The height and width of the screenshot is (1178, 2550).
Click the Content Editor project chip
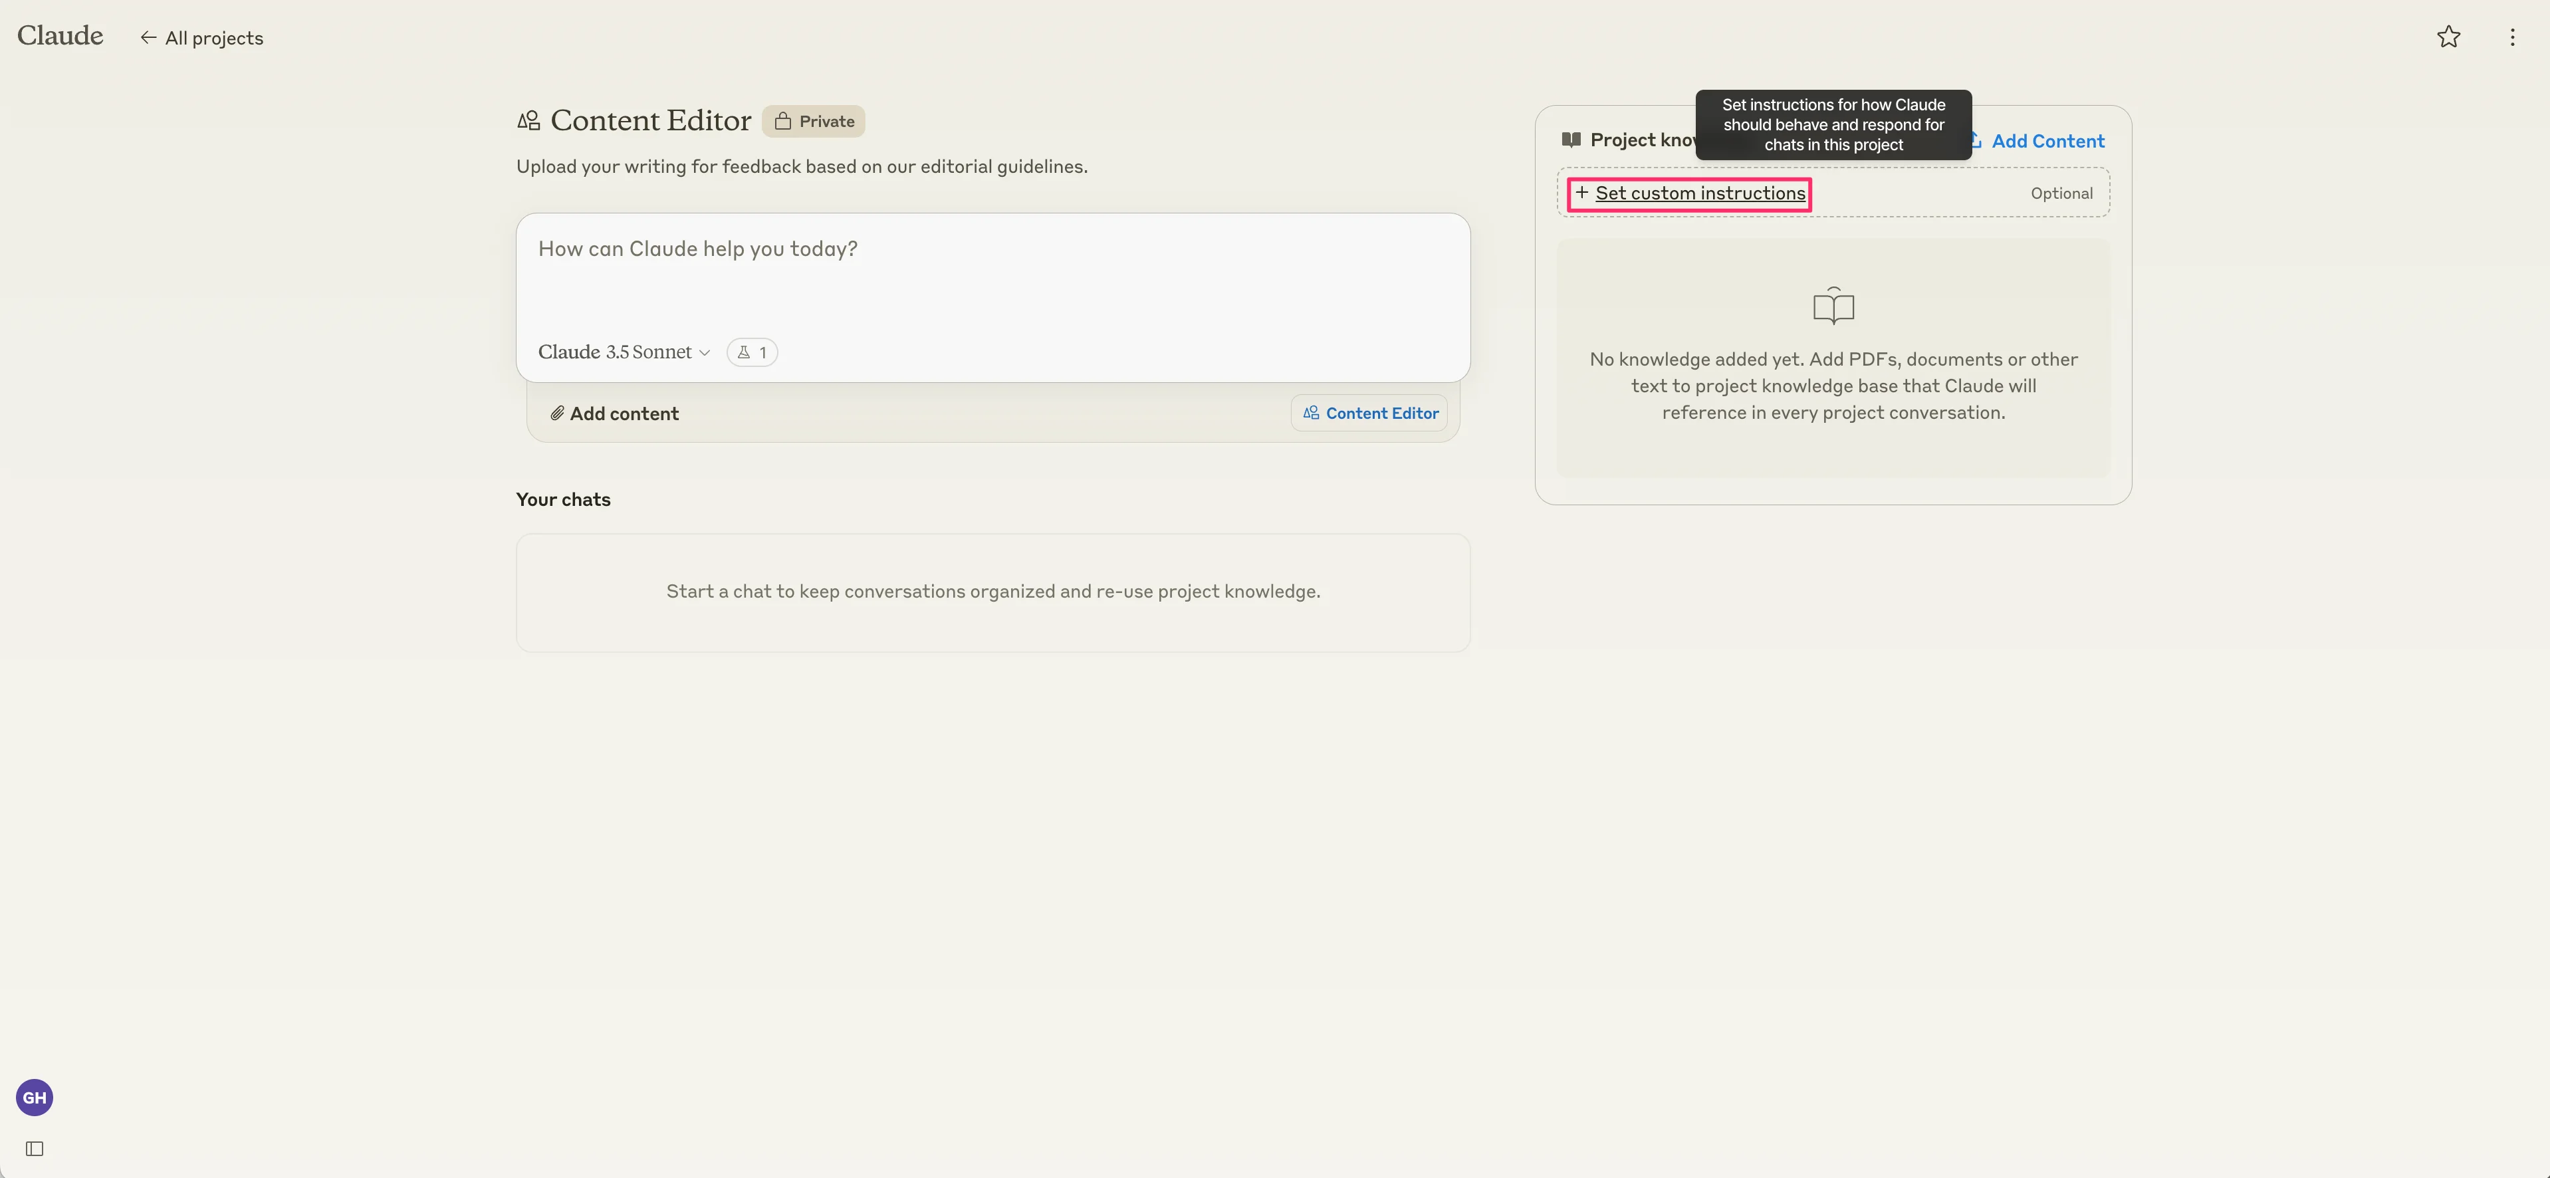tap(1369, 413)
